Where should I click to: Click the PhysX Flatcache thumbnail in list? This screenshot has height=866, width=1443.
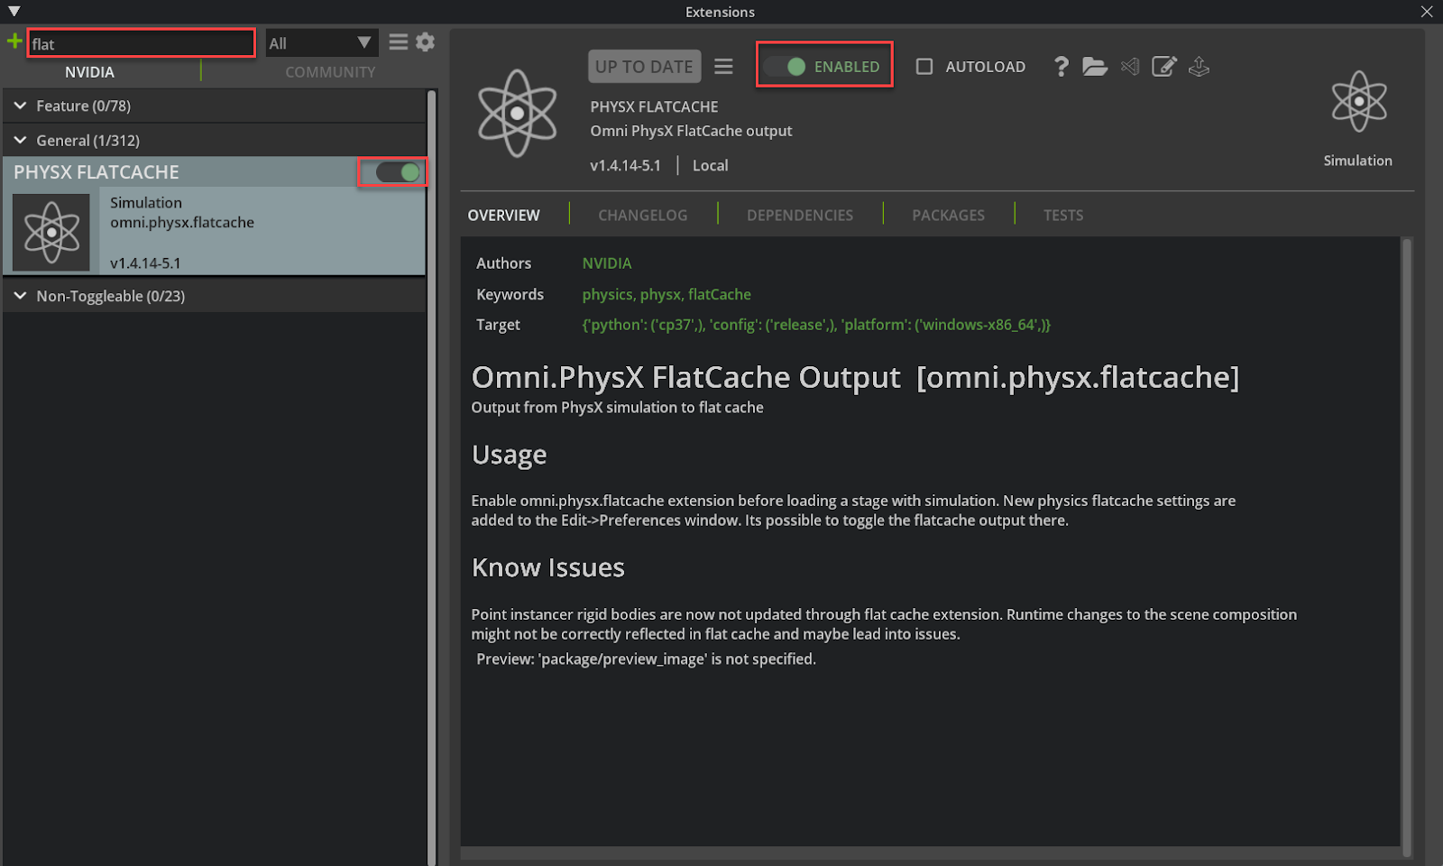pos(51,233)
